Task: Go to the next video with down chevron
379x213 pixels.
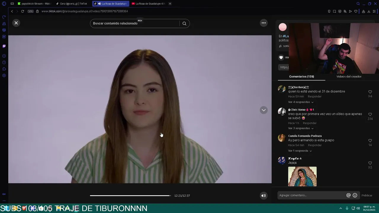Action: pos(264,110)
